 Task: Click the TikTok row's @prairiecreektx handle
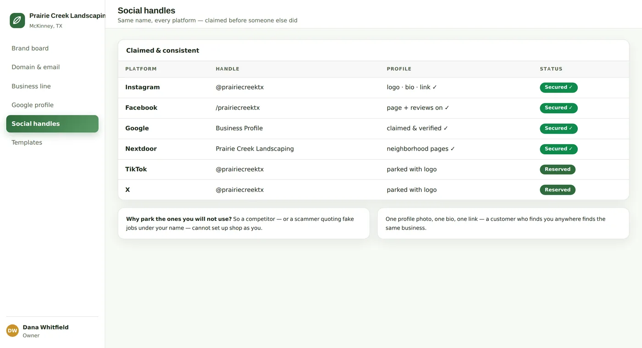(x=240, y=169)
